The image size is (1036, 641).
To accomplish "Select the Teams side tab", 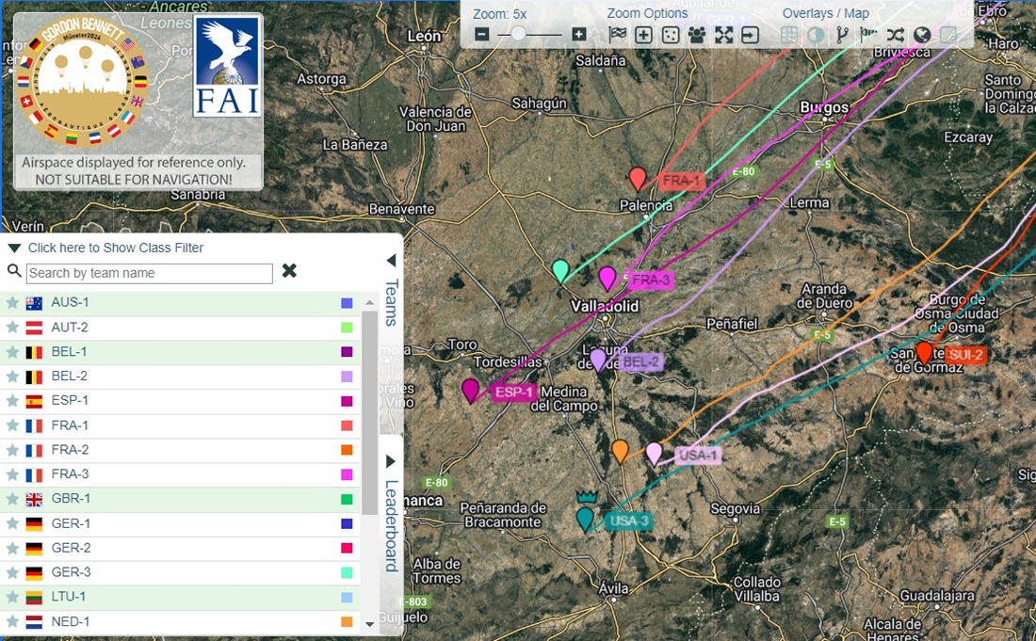I will point(391,301).
